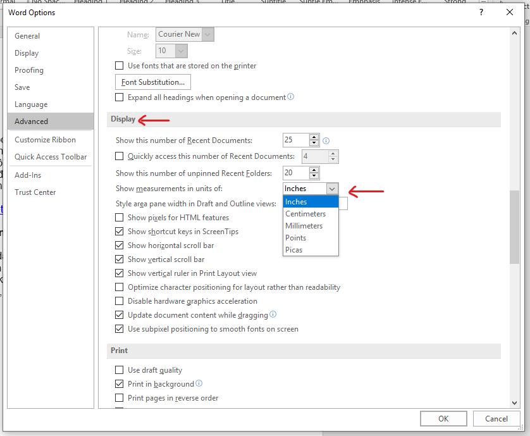The height and width of the screenshot is (436, 530).
Task: Check Use fonts that are stored on the printer
Action: click(118, 65)
